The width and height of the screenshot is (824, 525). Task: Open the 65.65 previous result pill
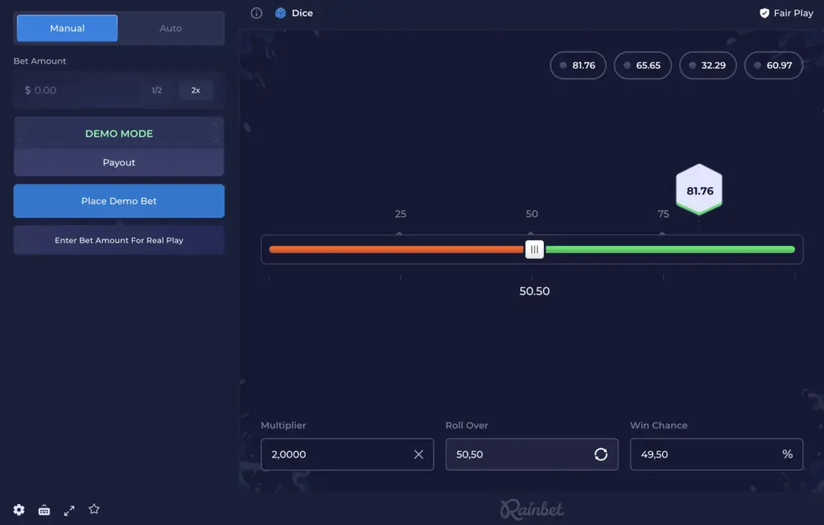[643, 65]
